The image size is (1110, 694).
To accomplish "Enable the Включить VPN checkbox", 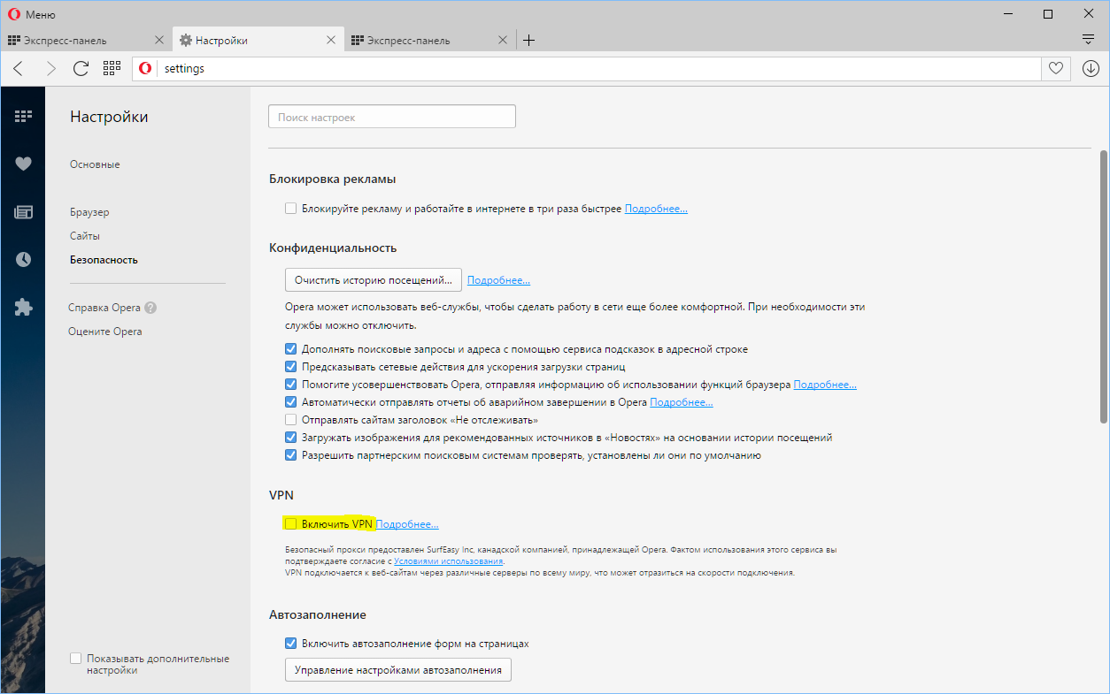I will [x=290, y=524].
